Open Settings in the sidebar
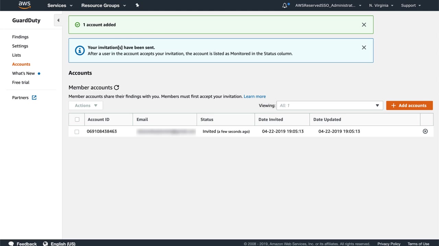The image size is (439, 246). 20,46
